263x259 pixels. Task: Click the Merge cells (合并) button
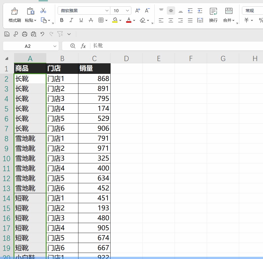(x=229, y=15)
